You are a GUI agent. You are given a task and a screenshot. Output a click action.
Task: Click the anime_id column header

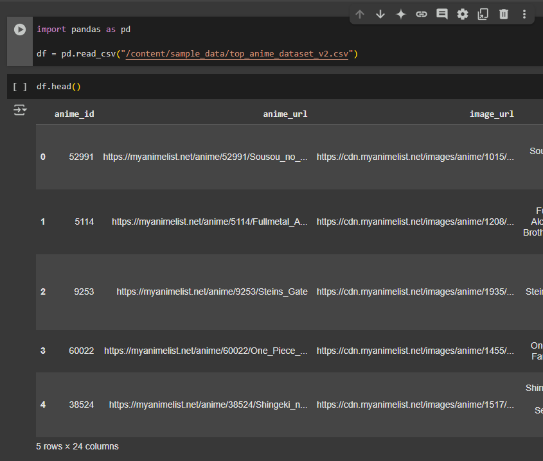tap(75, 114)
